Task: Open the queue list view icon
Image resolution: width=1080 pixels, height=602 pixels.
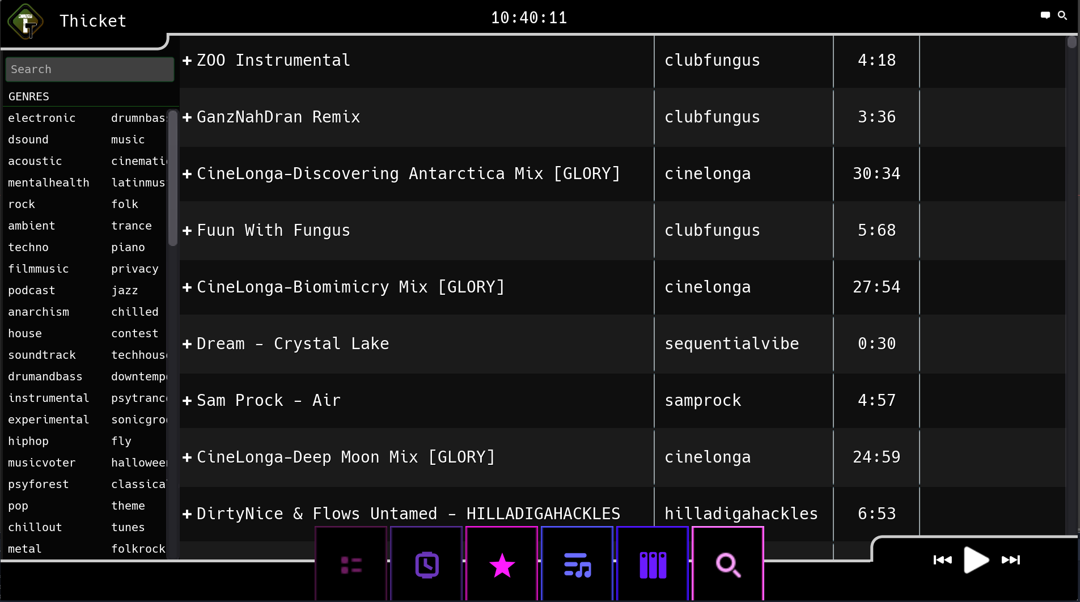Action: pyautogui.click(x=350, y=563)
